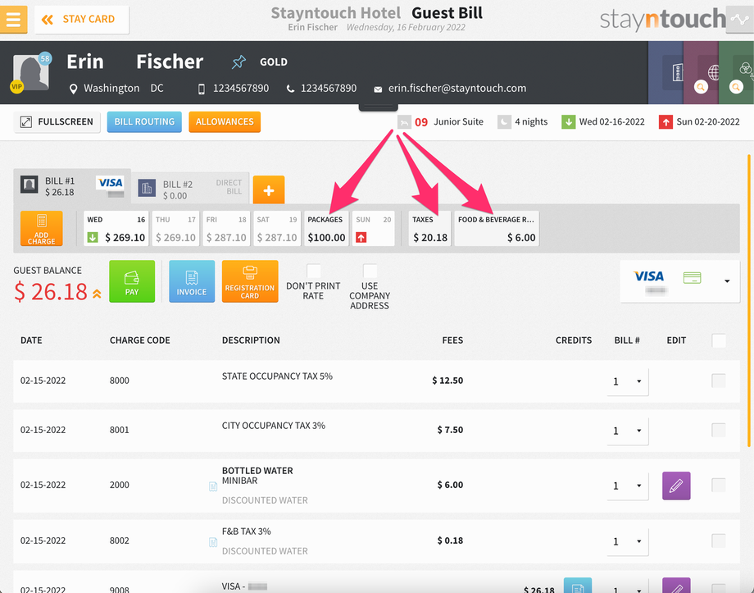Click the 4 nights stay info
Screen dimensions: 754x593
point(523,122)
